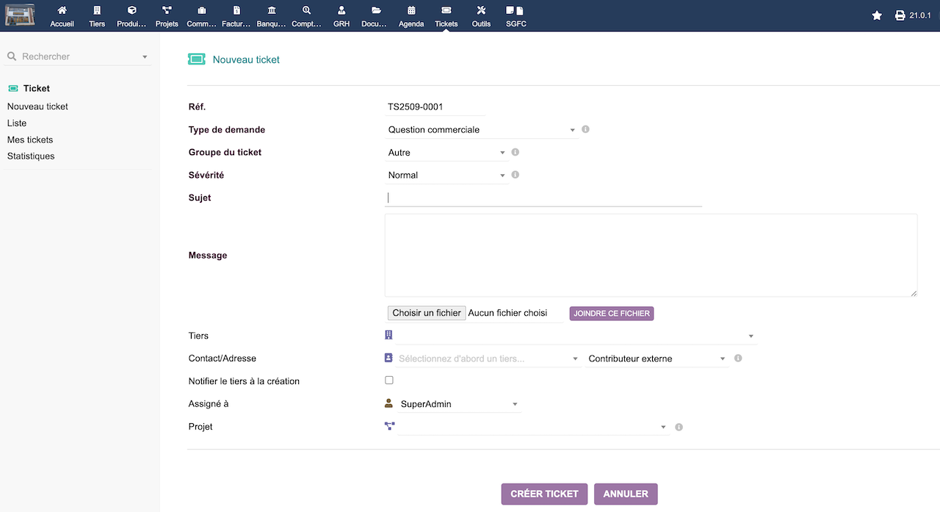This screenshot has width=940, height=512.
Task: Focus the Rechercher search field
Action: point(77,57)
